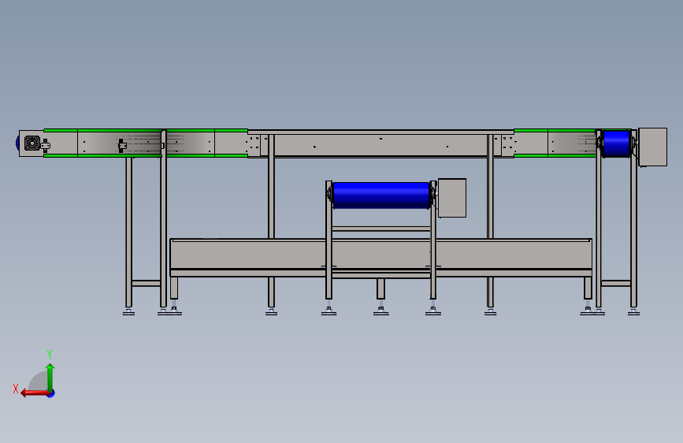Viewport: 683px width, 443px height.
Task: Click the 'X' label on the triad
Action: click(x=16, y=389)
